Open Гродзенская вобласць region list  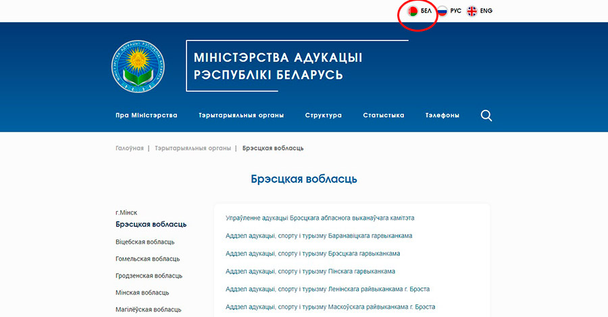149,275
